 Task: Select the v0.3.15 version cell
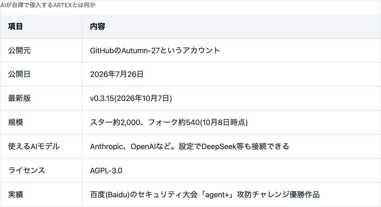click(231, 98)
